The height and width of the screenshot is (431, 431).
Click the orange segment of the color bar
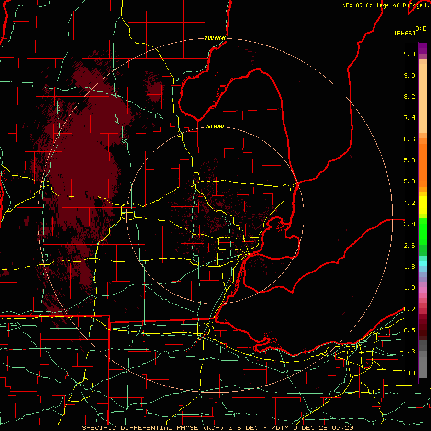423,165
